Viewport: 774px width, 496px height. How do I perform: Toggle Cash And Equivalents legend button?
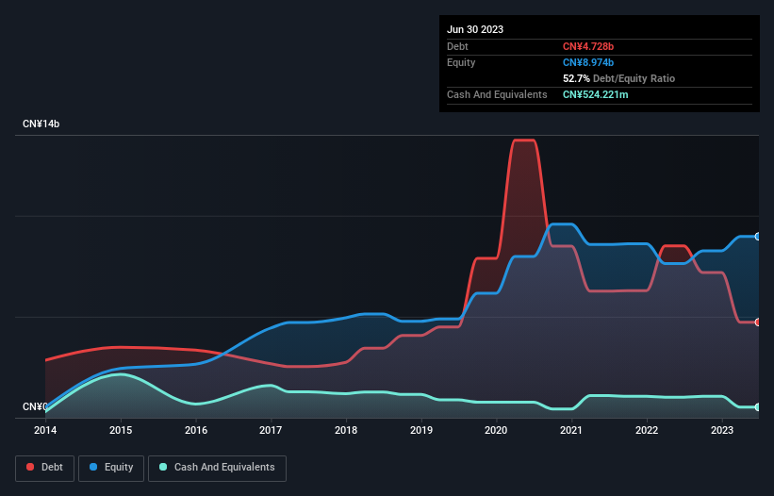[217, 468]
